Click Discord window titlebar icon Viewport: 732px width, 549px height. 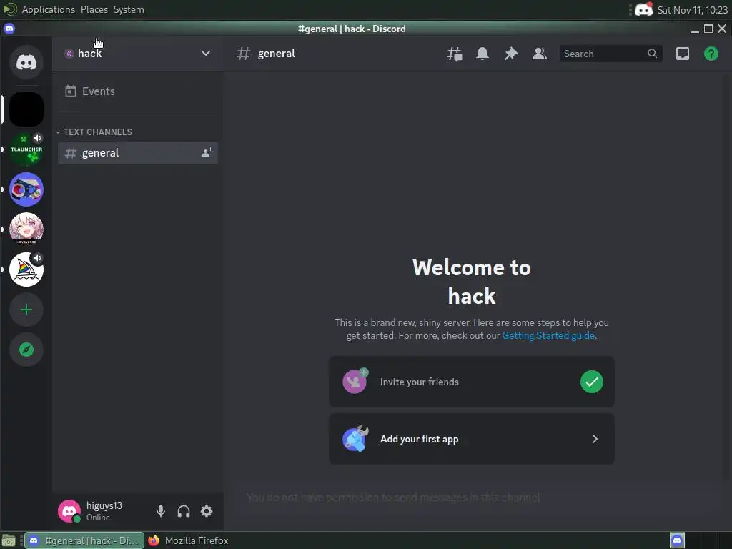tap(9, 29)
